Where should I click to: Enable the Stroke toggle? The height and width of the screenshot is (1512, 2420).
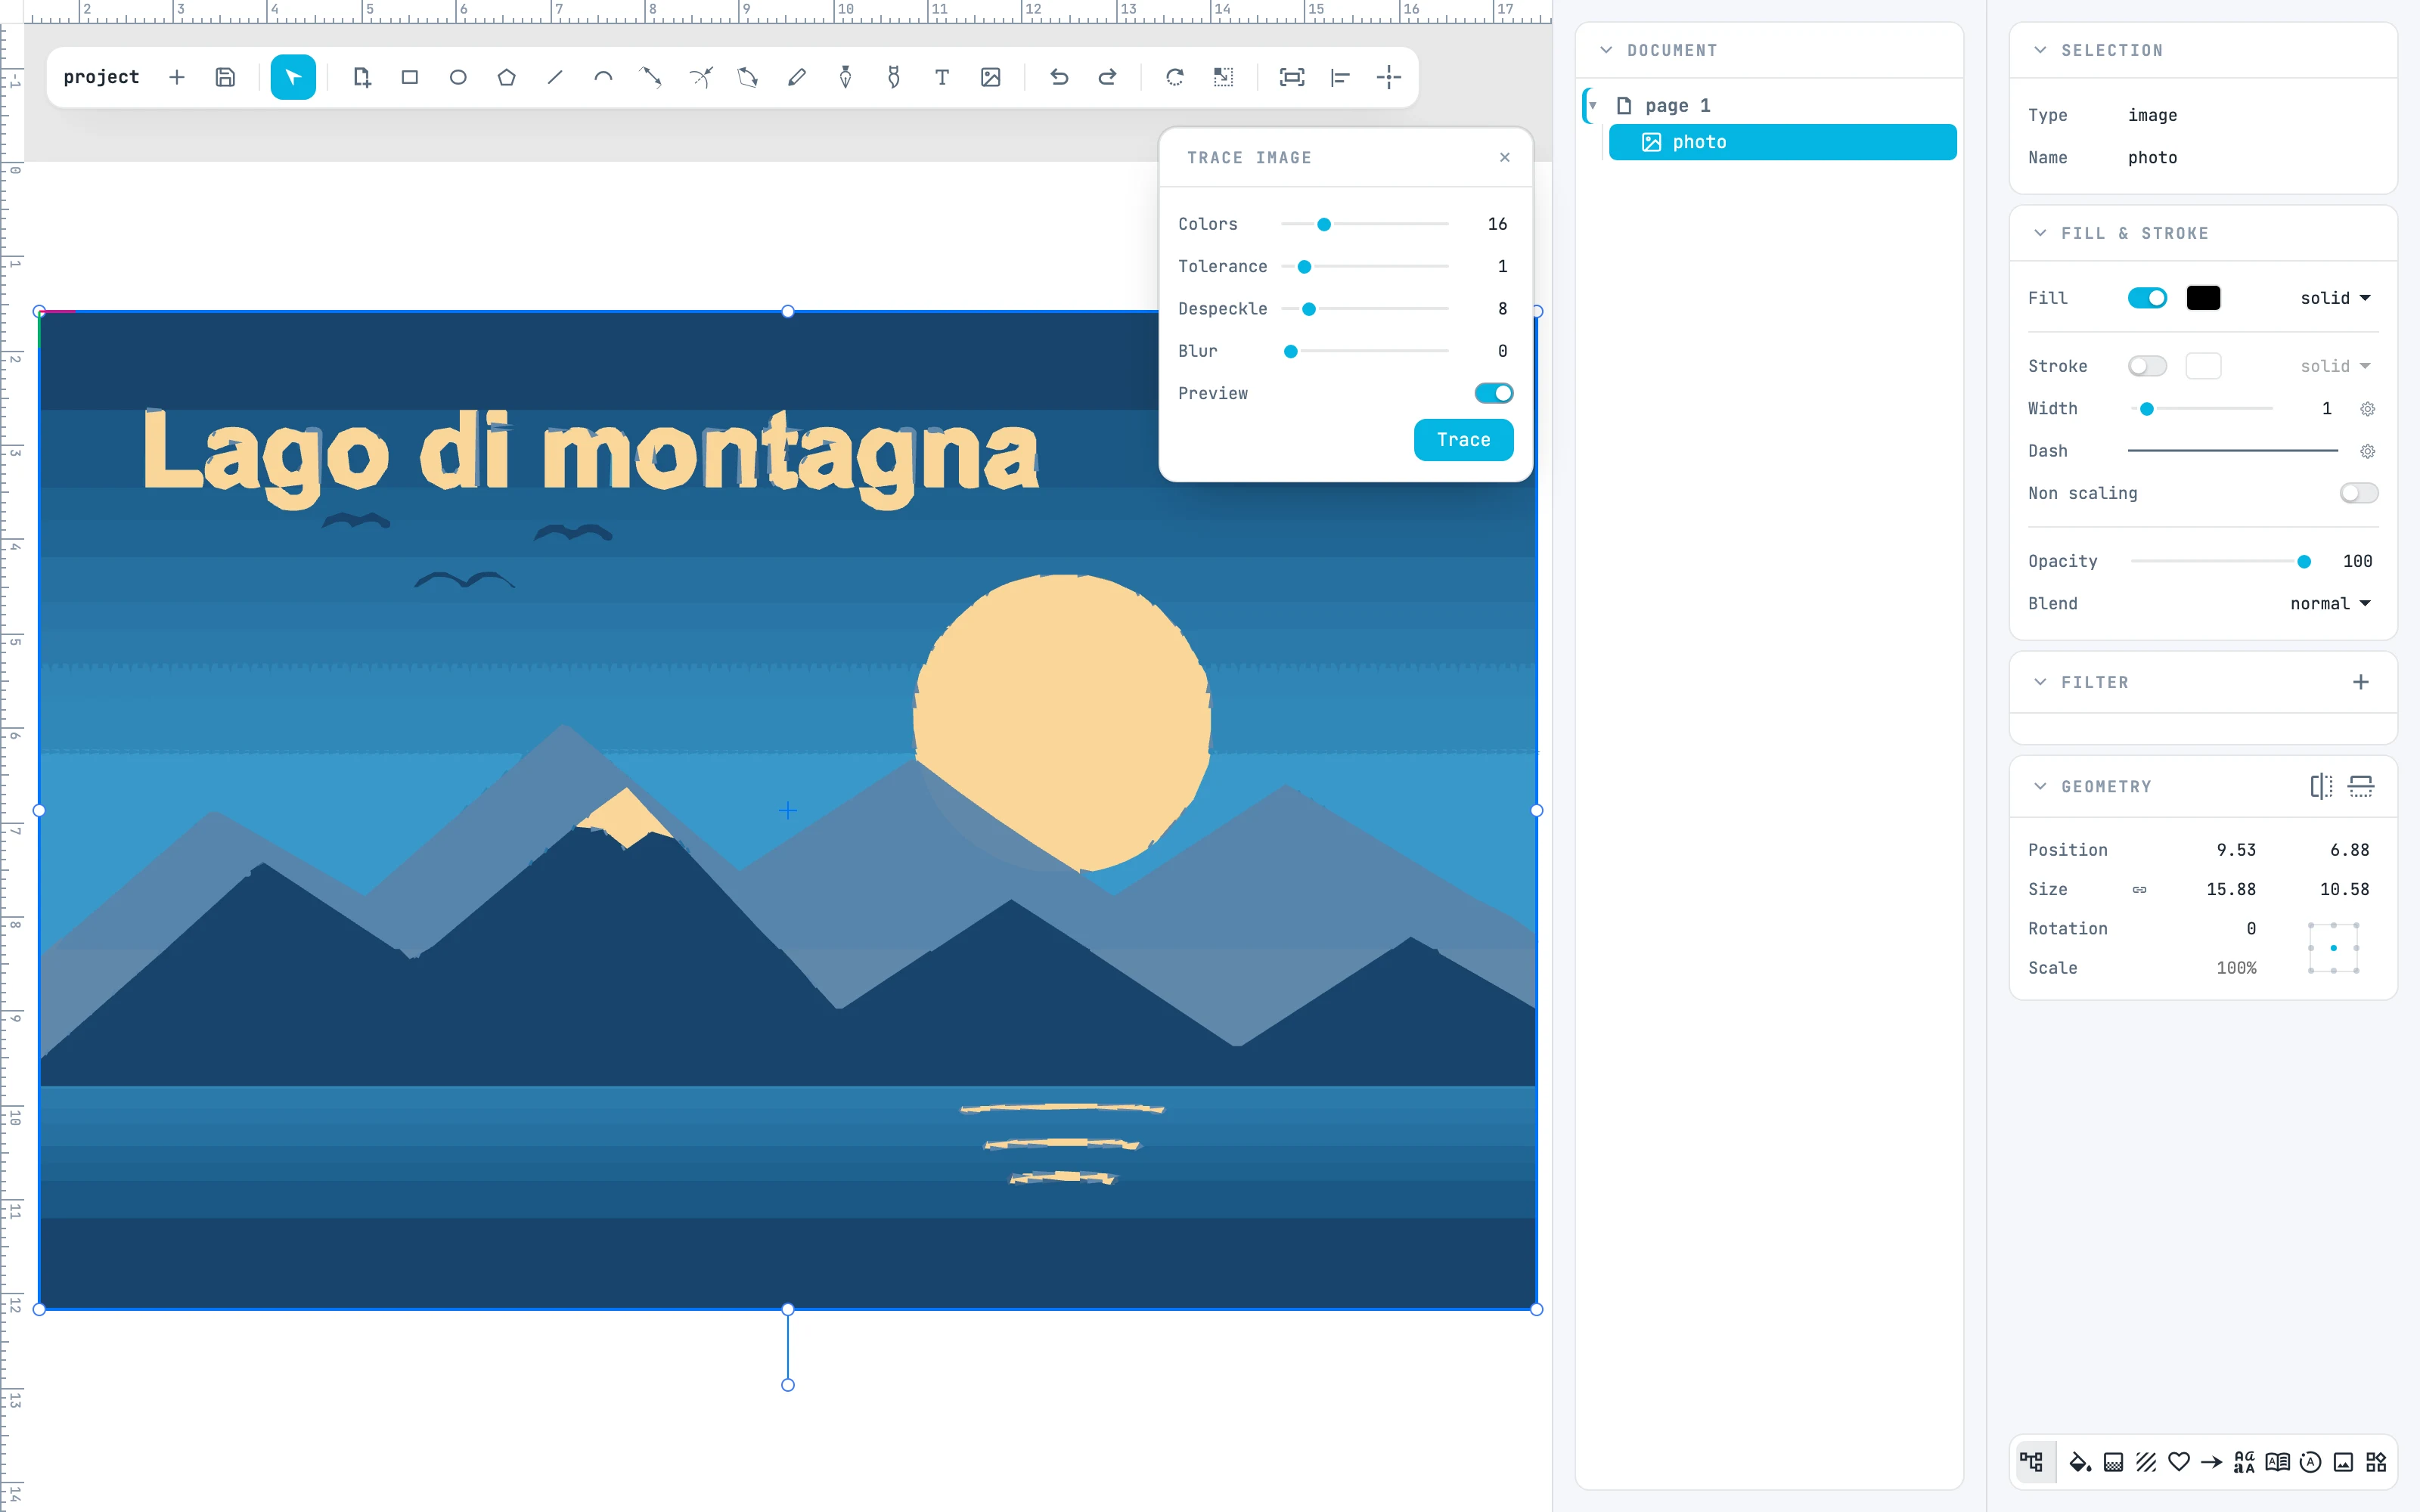(2147, 366)
